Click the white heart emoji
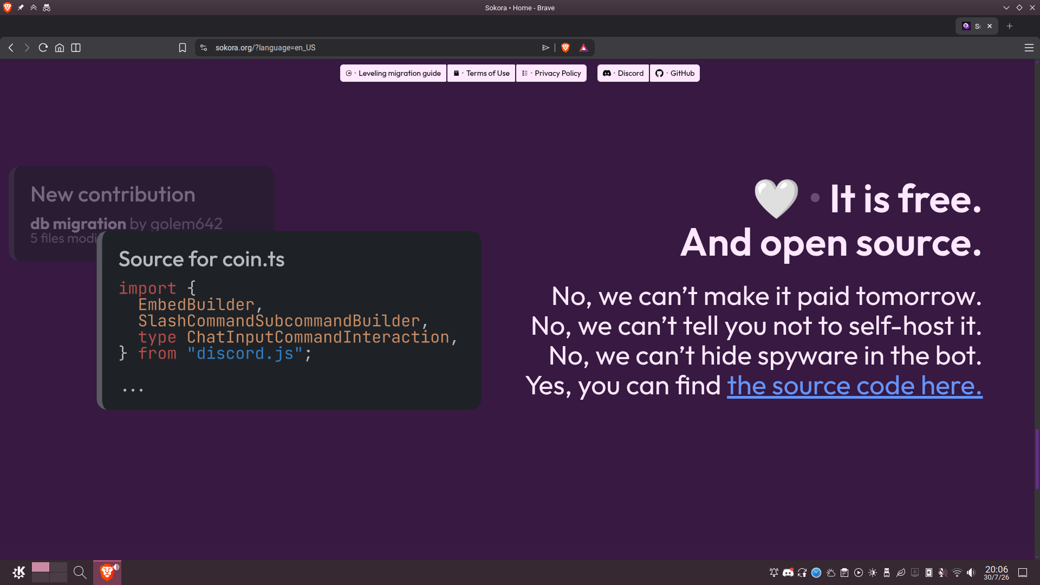 [776, 199]
